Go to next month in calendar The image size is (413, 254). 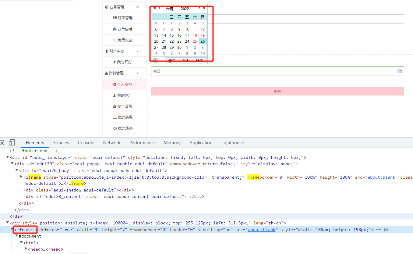199,8
